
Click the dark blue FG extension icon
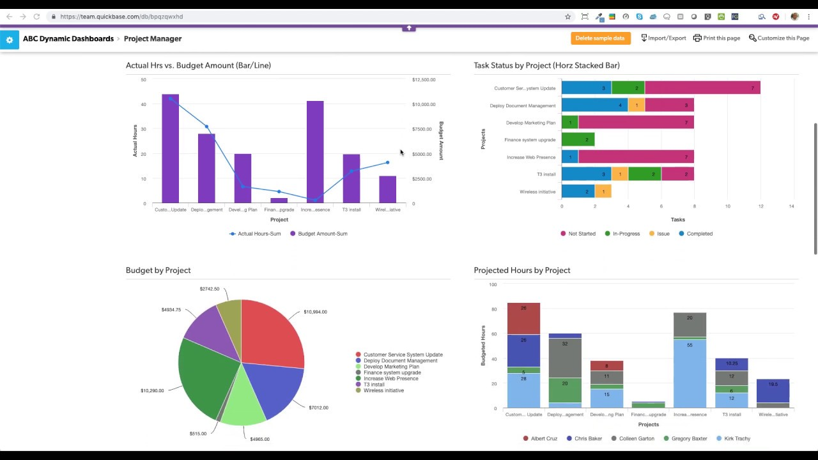(735, 17)
